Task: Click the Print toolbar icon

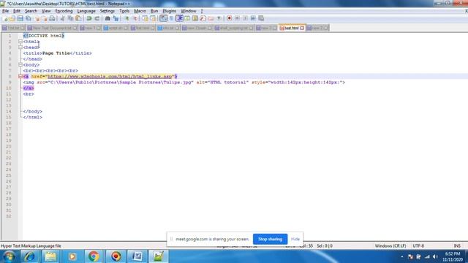Action: [x=52, y=18]
